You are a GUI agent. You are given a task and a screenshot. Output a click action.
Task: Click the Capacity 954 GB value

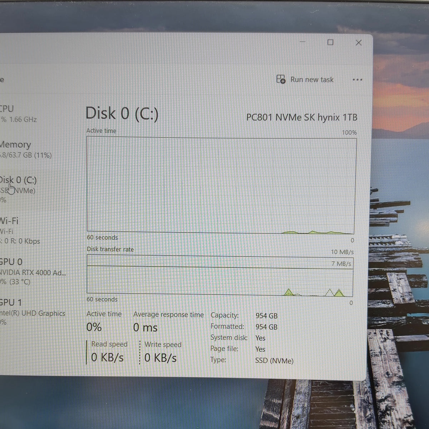coord(266,316)
